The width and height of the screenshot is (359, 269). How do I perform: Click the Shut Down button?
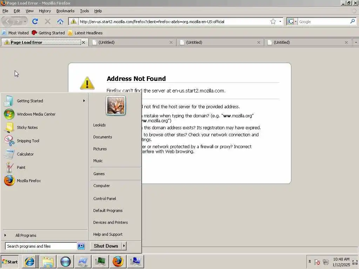pyautogui.click(x=106, y=246)
